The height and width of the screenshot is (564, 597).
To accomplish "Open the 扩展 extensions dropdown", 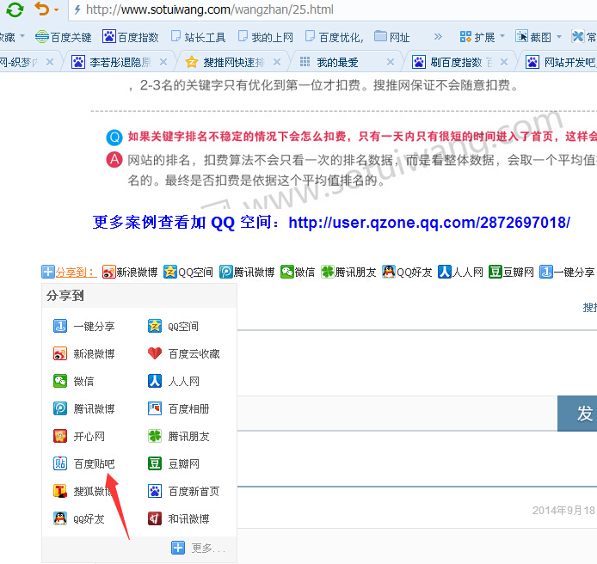I will coord(482,37).
